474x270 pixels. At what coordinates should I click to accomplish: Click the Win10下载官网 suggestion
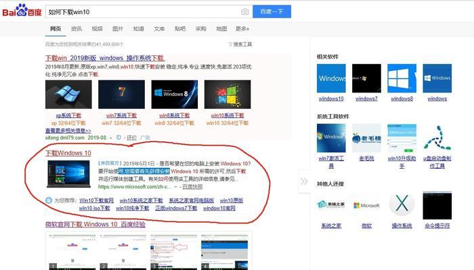96,200
